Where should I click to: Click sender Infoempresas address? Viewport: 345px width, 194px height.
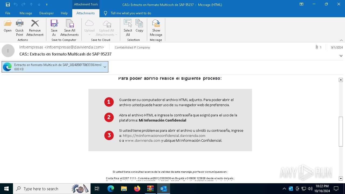point(62,47)
